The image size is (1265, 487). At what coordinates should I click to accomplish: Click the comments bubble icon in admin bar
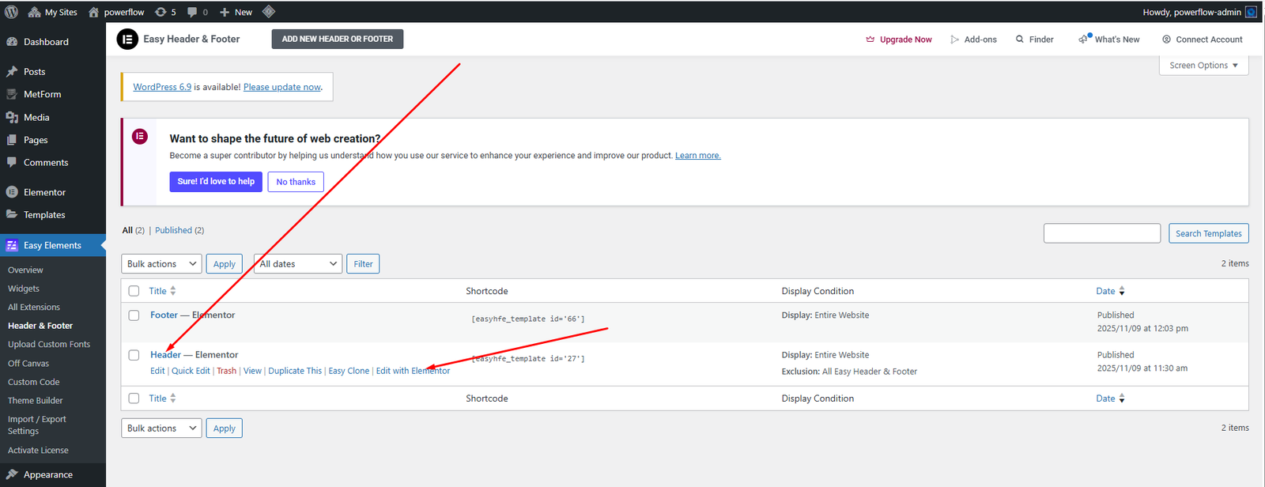(x=193, y=12)
